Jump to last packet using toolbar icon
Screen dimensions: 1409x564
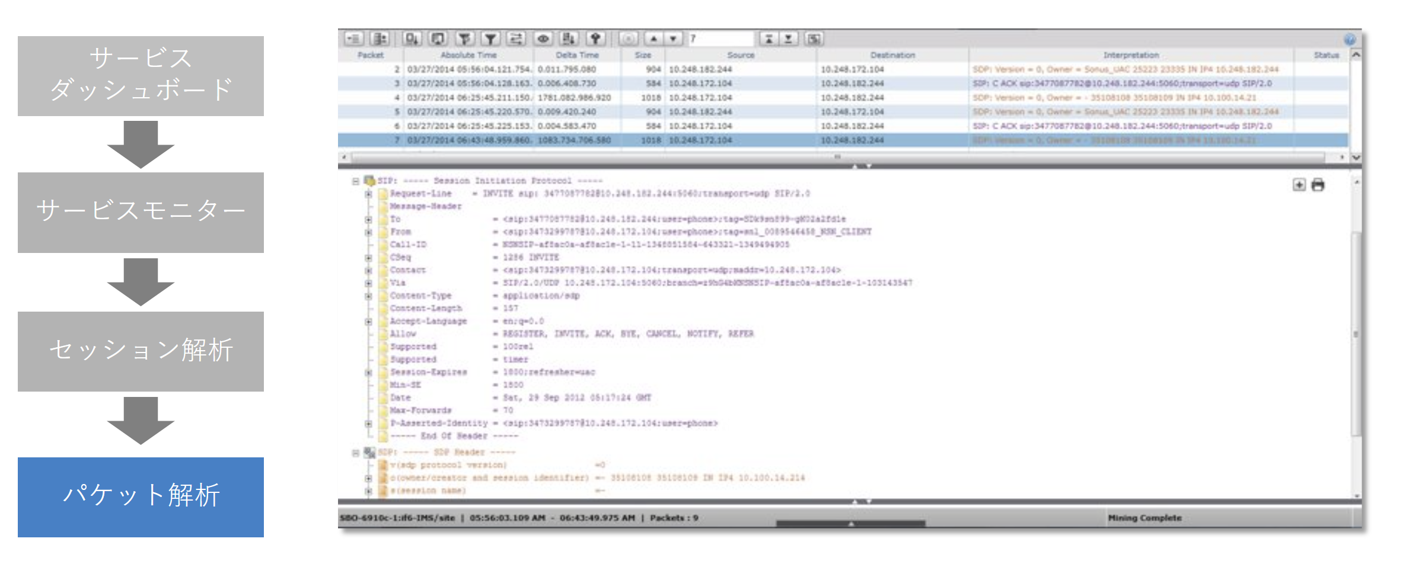(788, 38)
